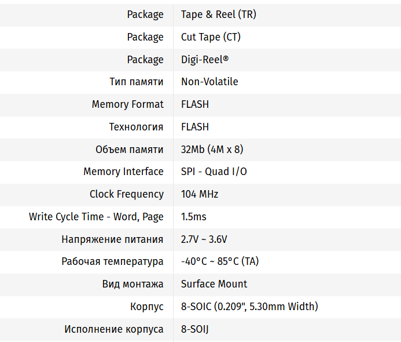The image size is (401, 342).
Task: Select the "Рабочая температура" label
Action: 112,261
